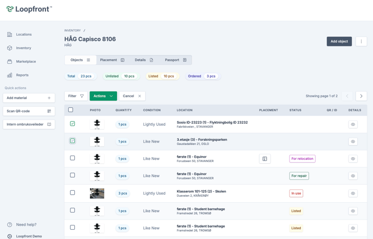Image resolution: width=373 pixels, height=239 pixels.
Task: Open classroom photo in Klasserom row
Action: [97, 193]
